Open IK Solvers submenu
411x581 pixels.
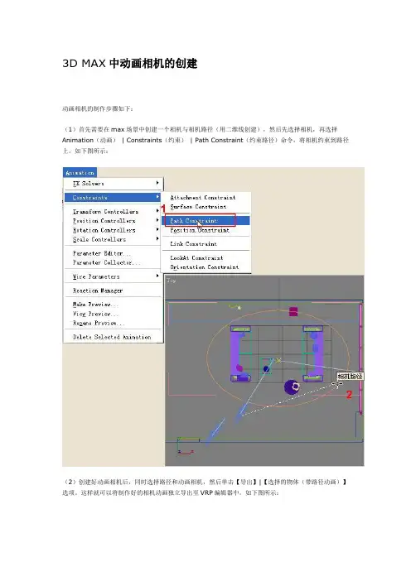tap(114, 184)
